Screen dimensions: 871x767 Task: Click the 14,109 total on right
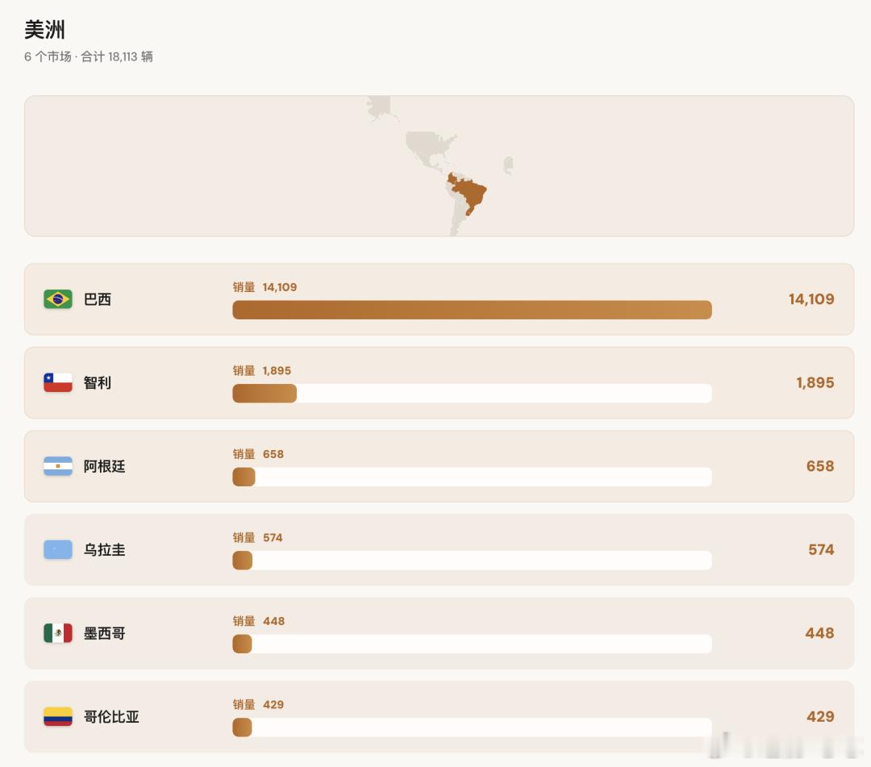811,299
